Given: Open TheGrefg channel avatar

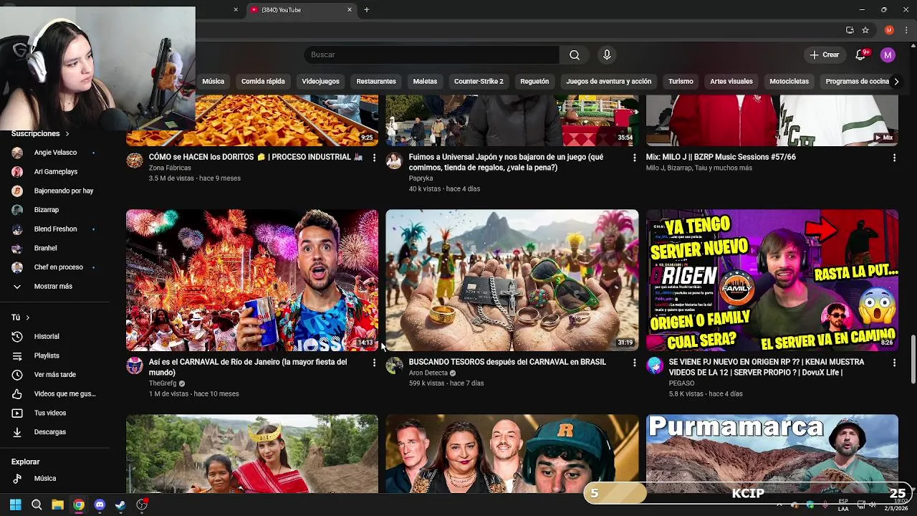Looking at the screenshot, I should [x=135, y=365].
